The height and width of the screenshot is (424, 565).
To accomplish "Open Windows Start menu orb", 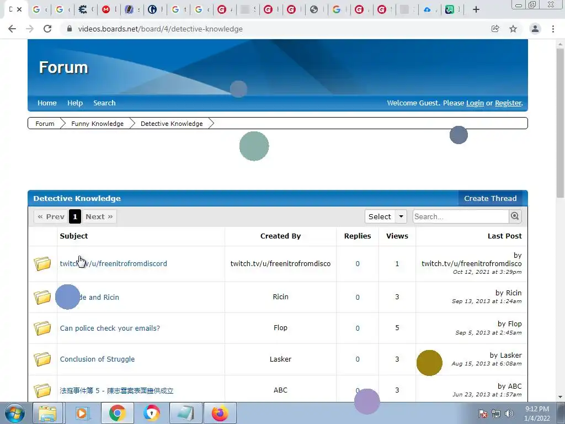I will click(14, 413).
